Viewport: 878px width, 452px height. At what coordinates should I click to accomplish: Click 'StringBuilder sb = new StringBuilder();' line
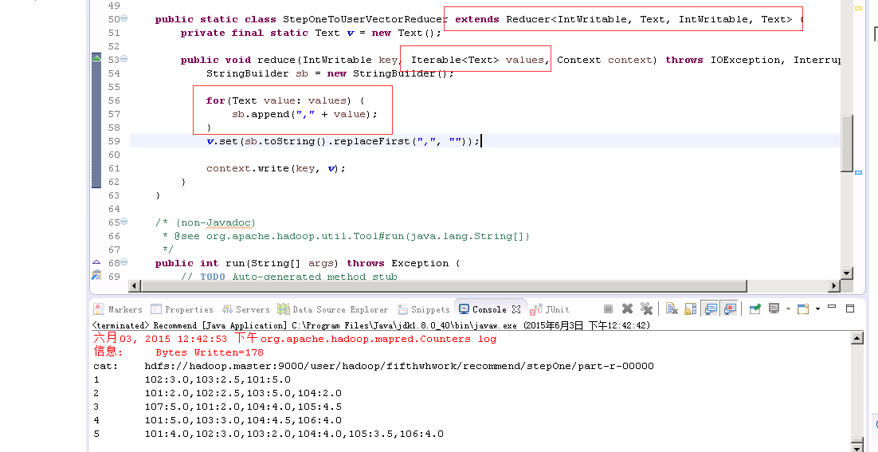pos(330,73)
